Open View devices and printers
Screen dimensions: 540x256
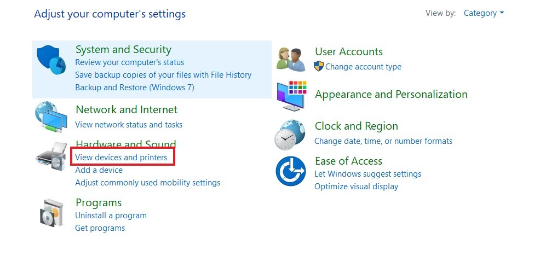click(121, 158)
